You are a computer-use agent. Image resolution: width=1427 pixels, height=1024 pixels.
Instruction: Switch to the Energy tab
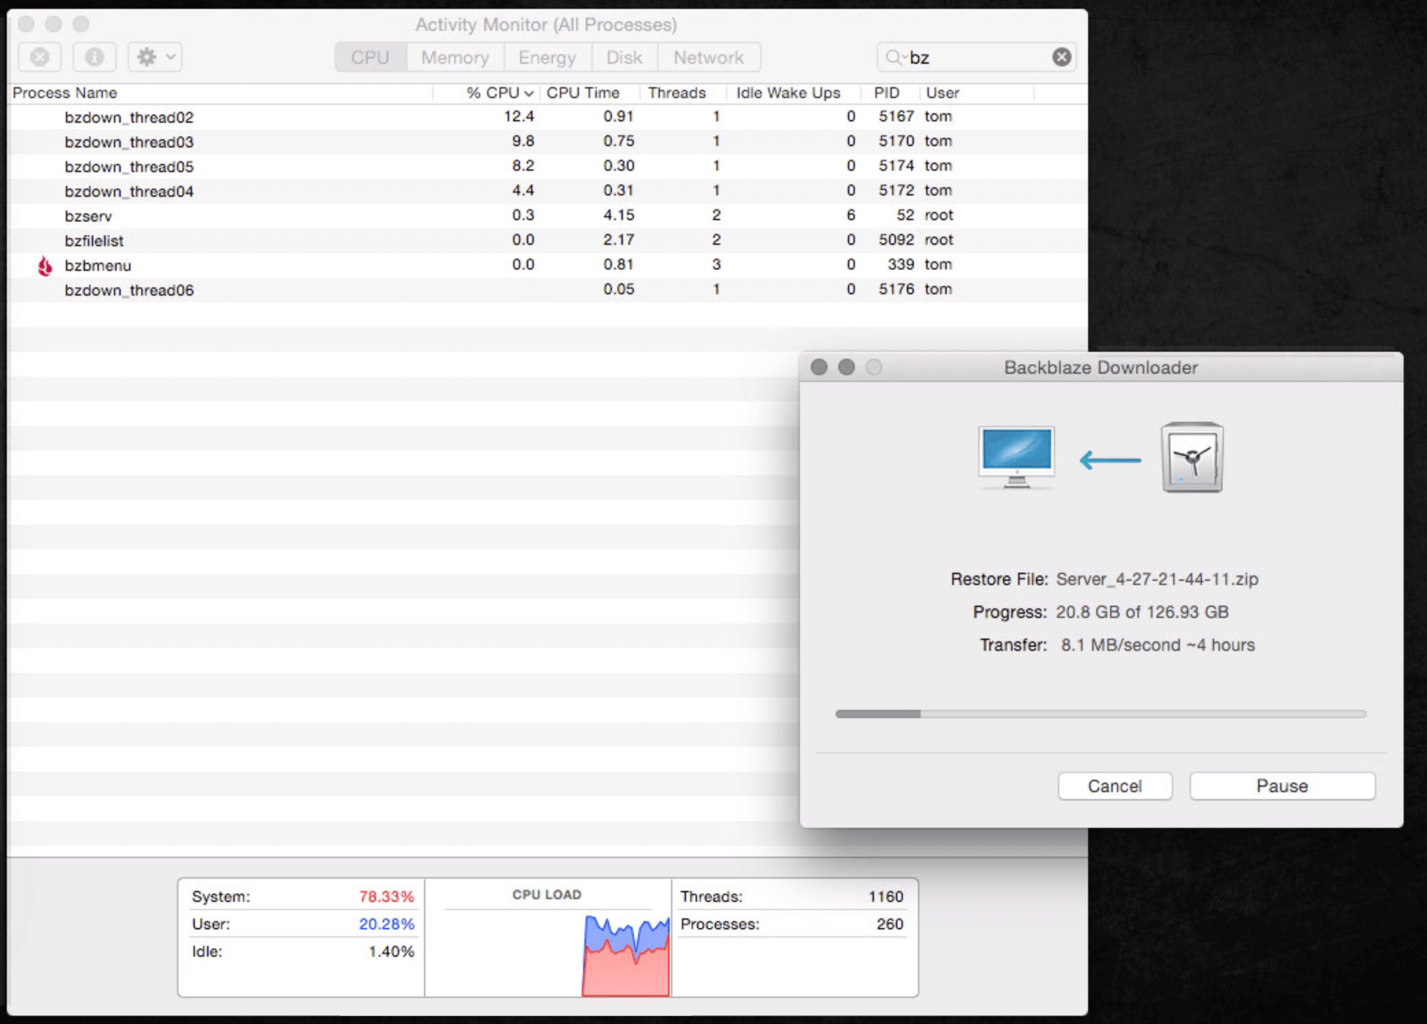pyautogui.click(x=547, y=57)
